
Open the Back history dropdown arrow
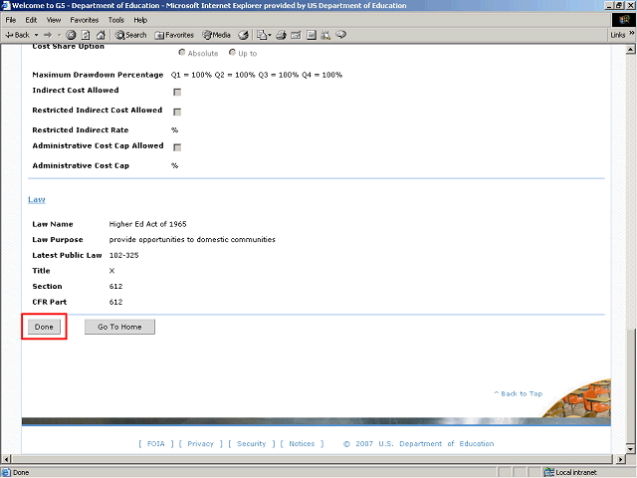tap(36, 35)
